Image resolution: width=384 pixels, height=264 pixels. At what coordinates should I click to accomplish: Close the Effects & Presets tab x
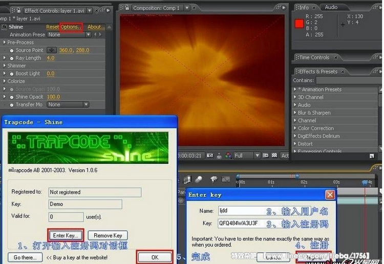[343, 72]
